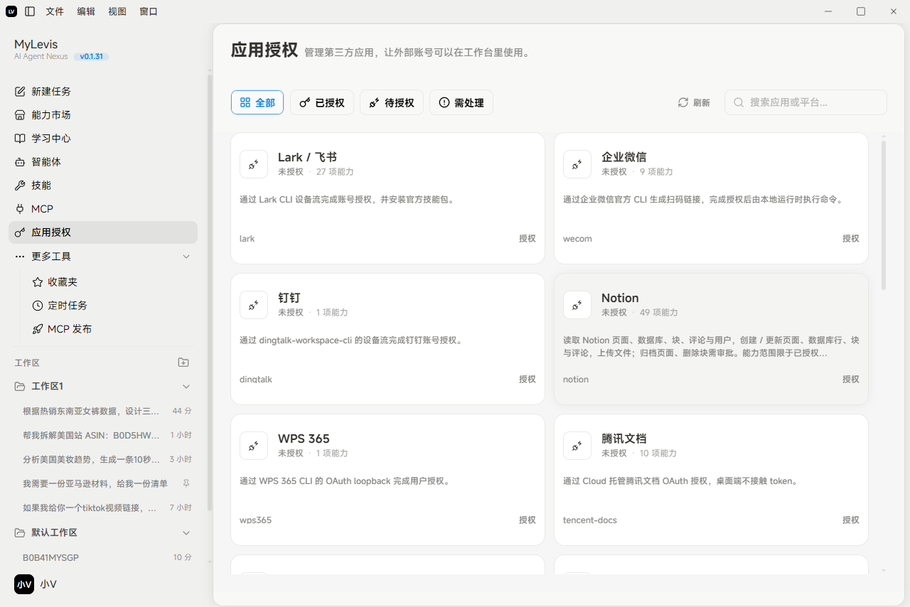Toggle the sidebar panel icon

[29, 11]
